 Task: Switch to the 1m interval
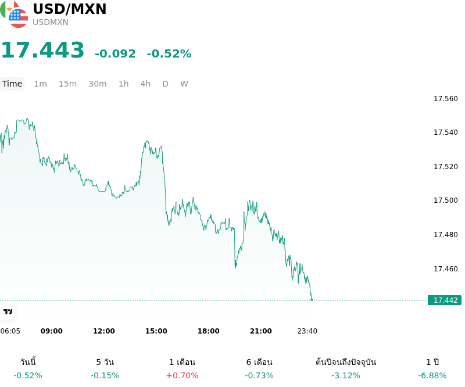click(x=40, y=84)
